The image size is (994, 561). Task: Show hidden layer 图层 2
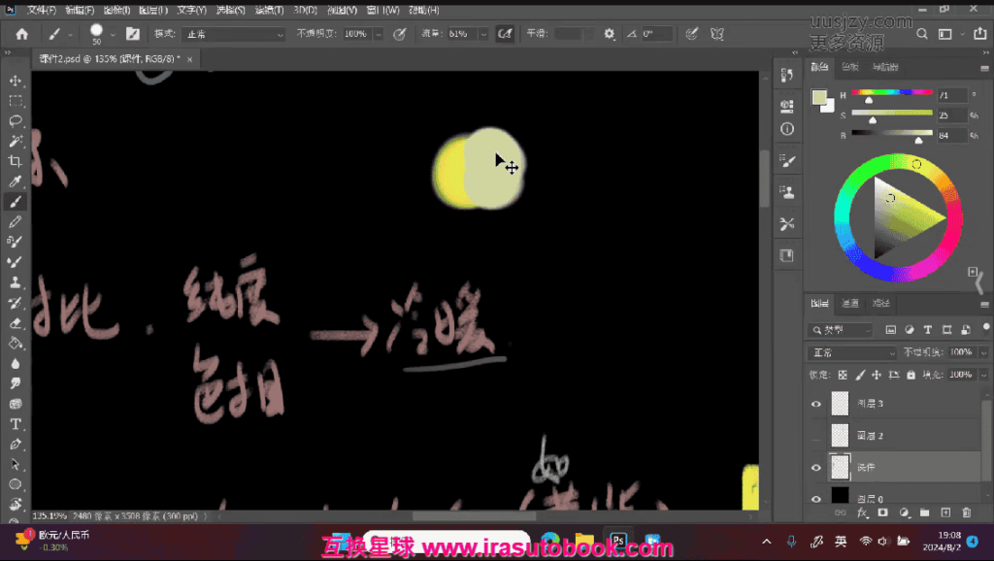(x=815, y=436)
